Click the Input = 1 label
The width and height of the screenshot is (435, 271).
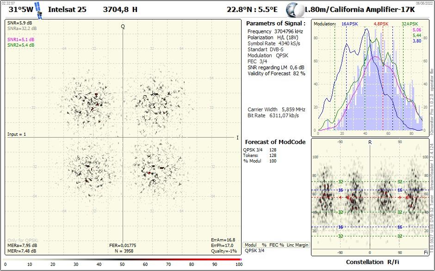[x=17, y=134]
